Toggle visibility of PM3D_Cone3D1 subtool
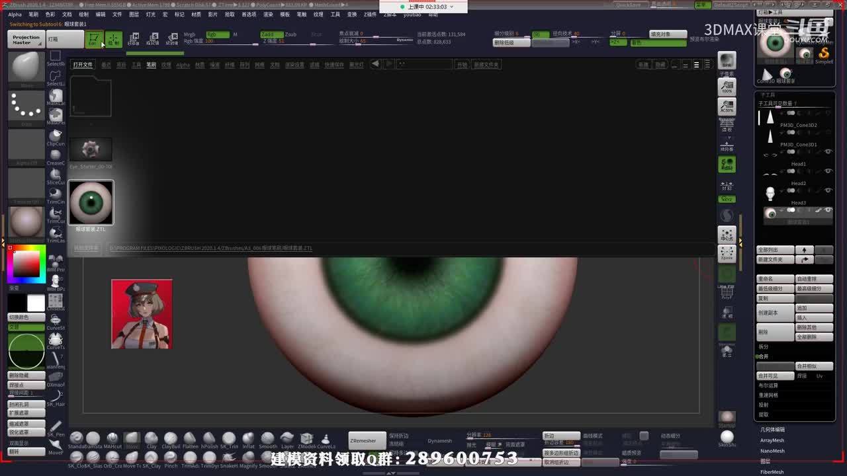The width and height of the screenshot is (847, 476). tap(828, 133)
